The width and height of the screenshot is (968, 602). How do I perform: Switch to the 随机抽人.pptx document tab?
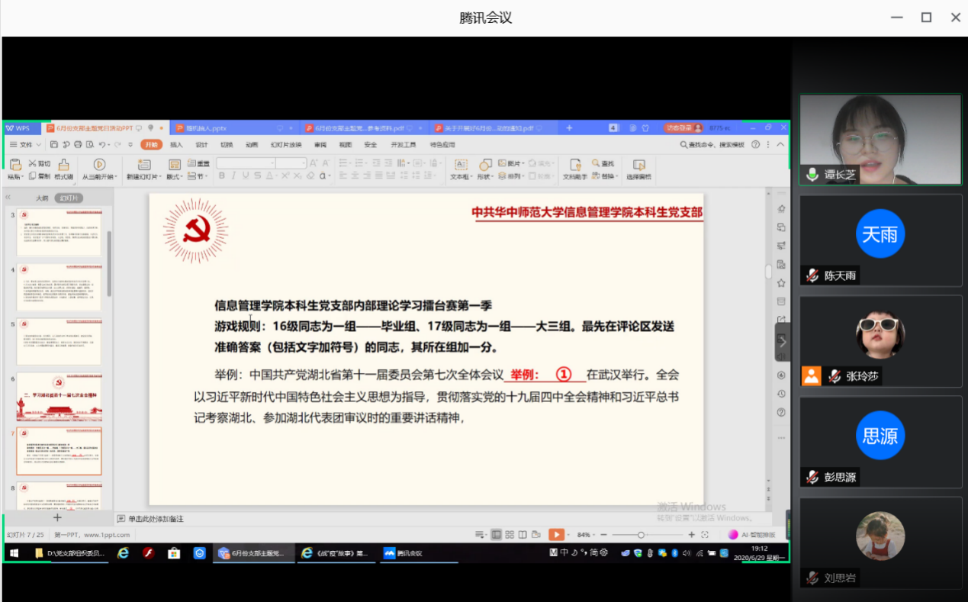coord(206,128)
